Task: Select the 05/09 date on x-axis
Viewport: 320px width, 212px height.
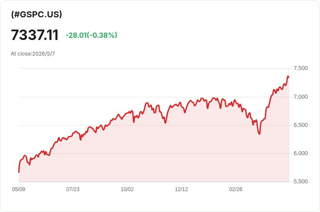Action: coord(19,189)
